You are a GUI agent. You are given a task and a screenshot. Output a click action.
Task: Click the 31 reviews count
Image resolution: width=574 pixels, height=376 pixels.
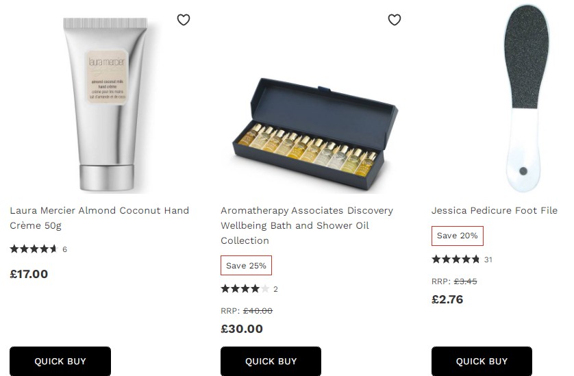[x=488, y=260]
